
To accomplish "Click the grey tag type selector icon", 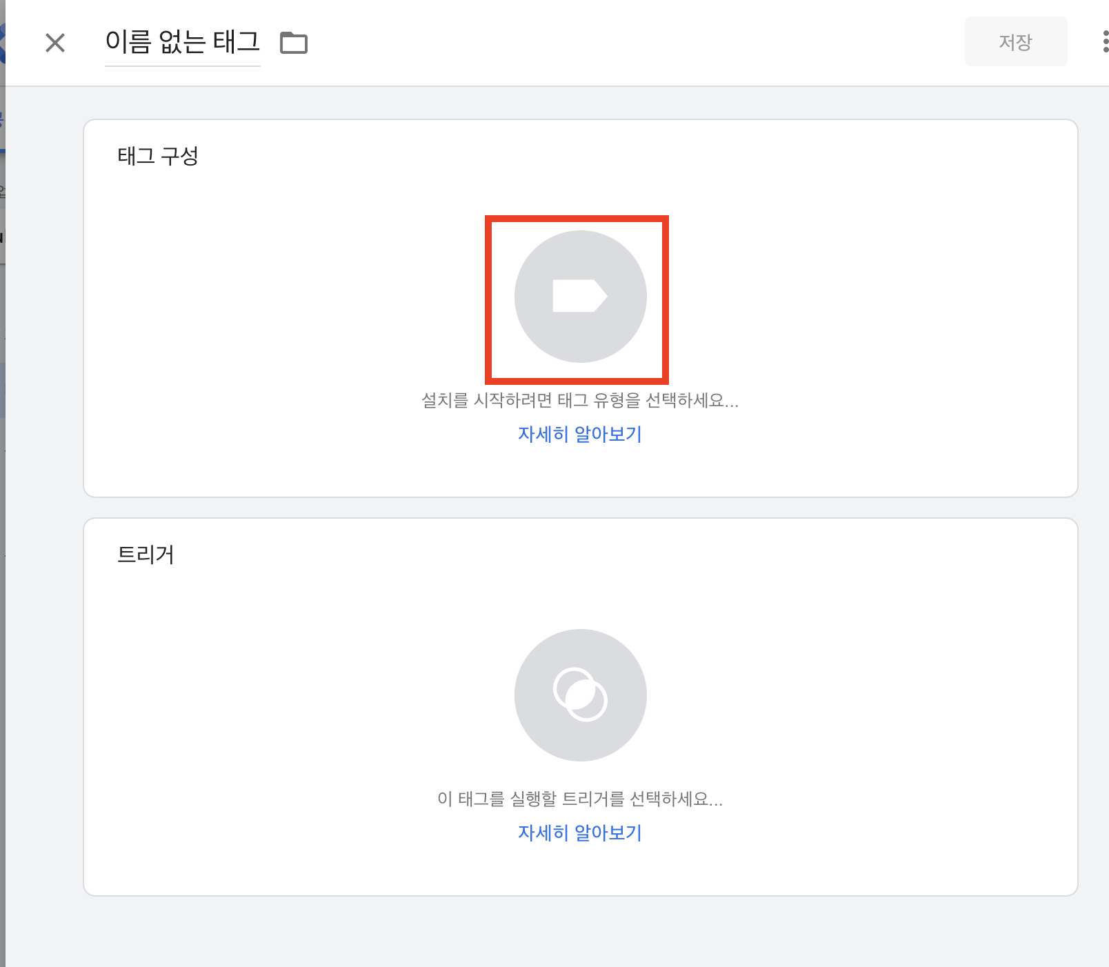I will (579, 297).
